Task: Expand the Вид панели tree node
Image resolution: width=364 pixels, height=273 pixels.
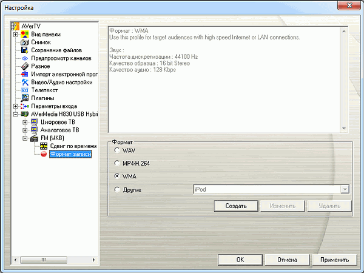Action: (x=16, y=35)
